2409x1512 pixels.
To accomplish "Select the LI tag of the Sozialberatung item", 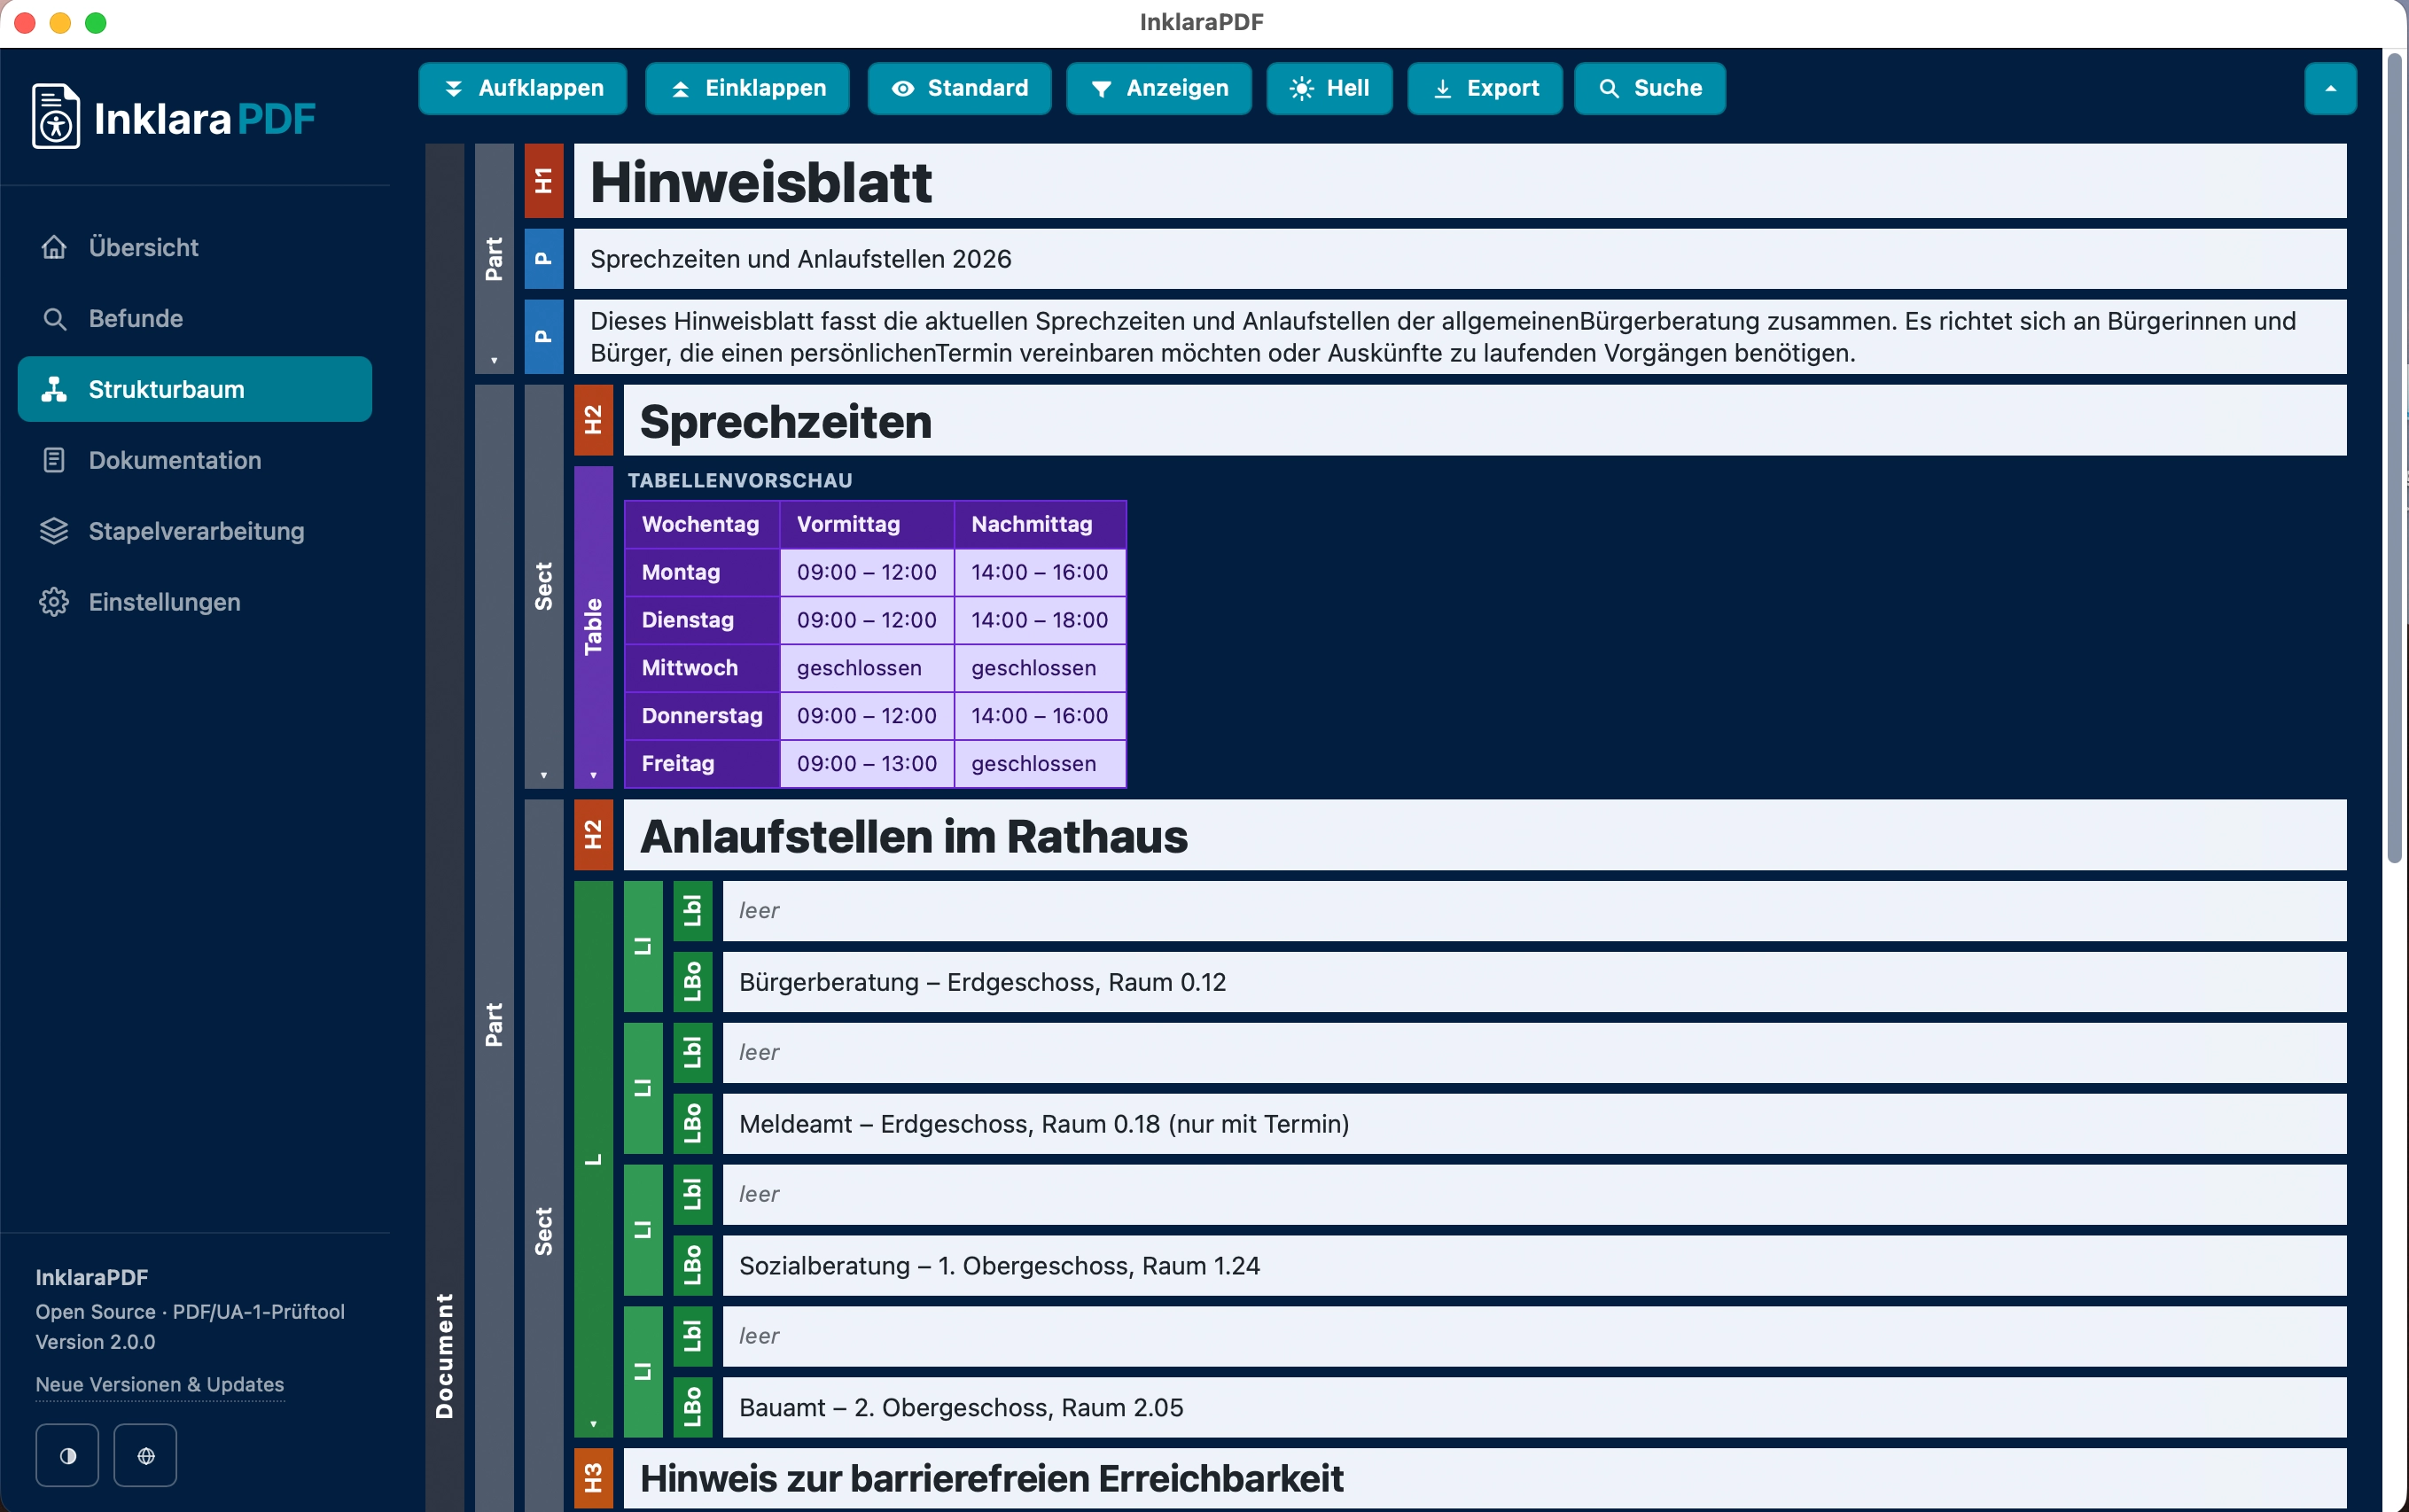I will click(643, 1230).
